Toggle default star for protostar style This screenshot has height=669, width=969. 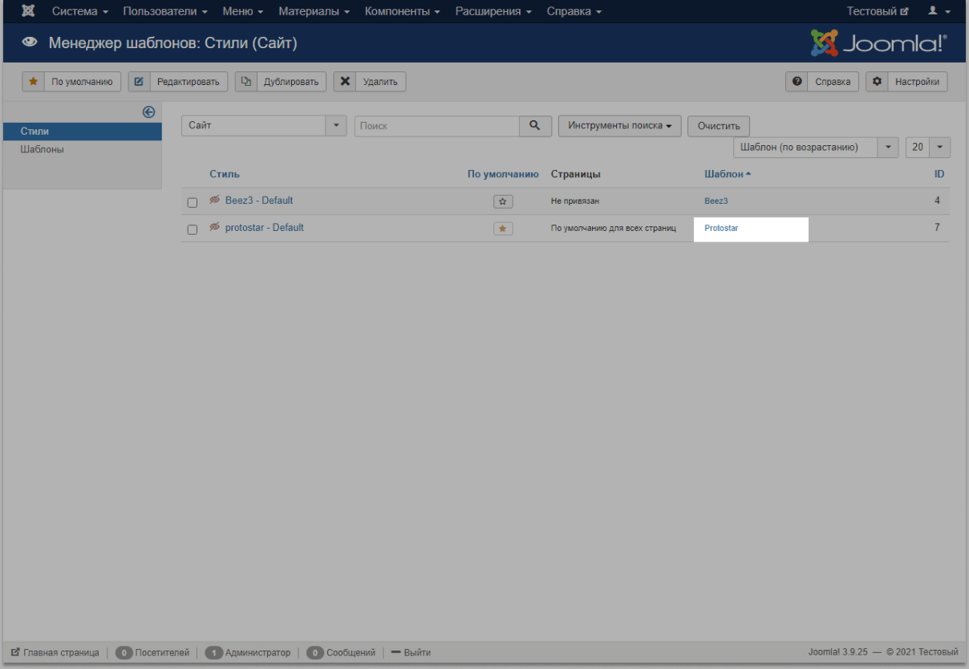tap(503, 229)
